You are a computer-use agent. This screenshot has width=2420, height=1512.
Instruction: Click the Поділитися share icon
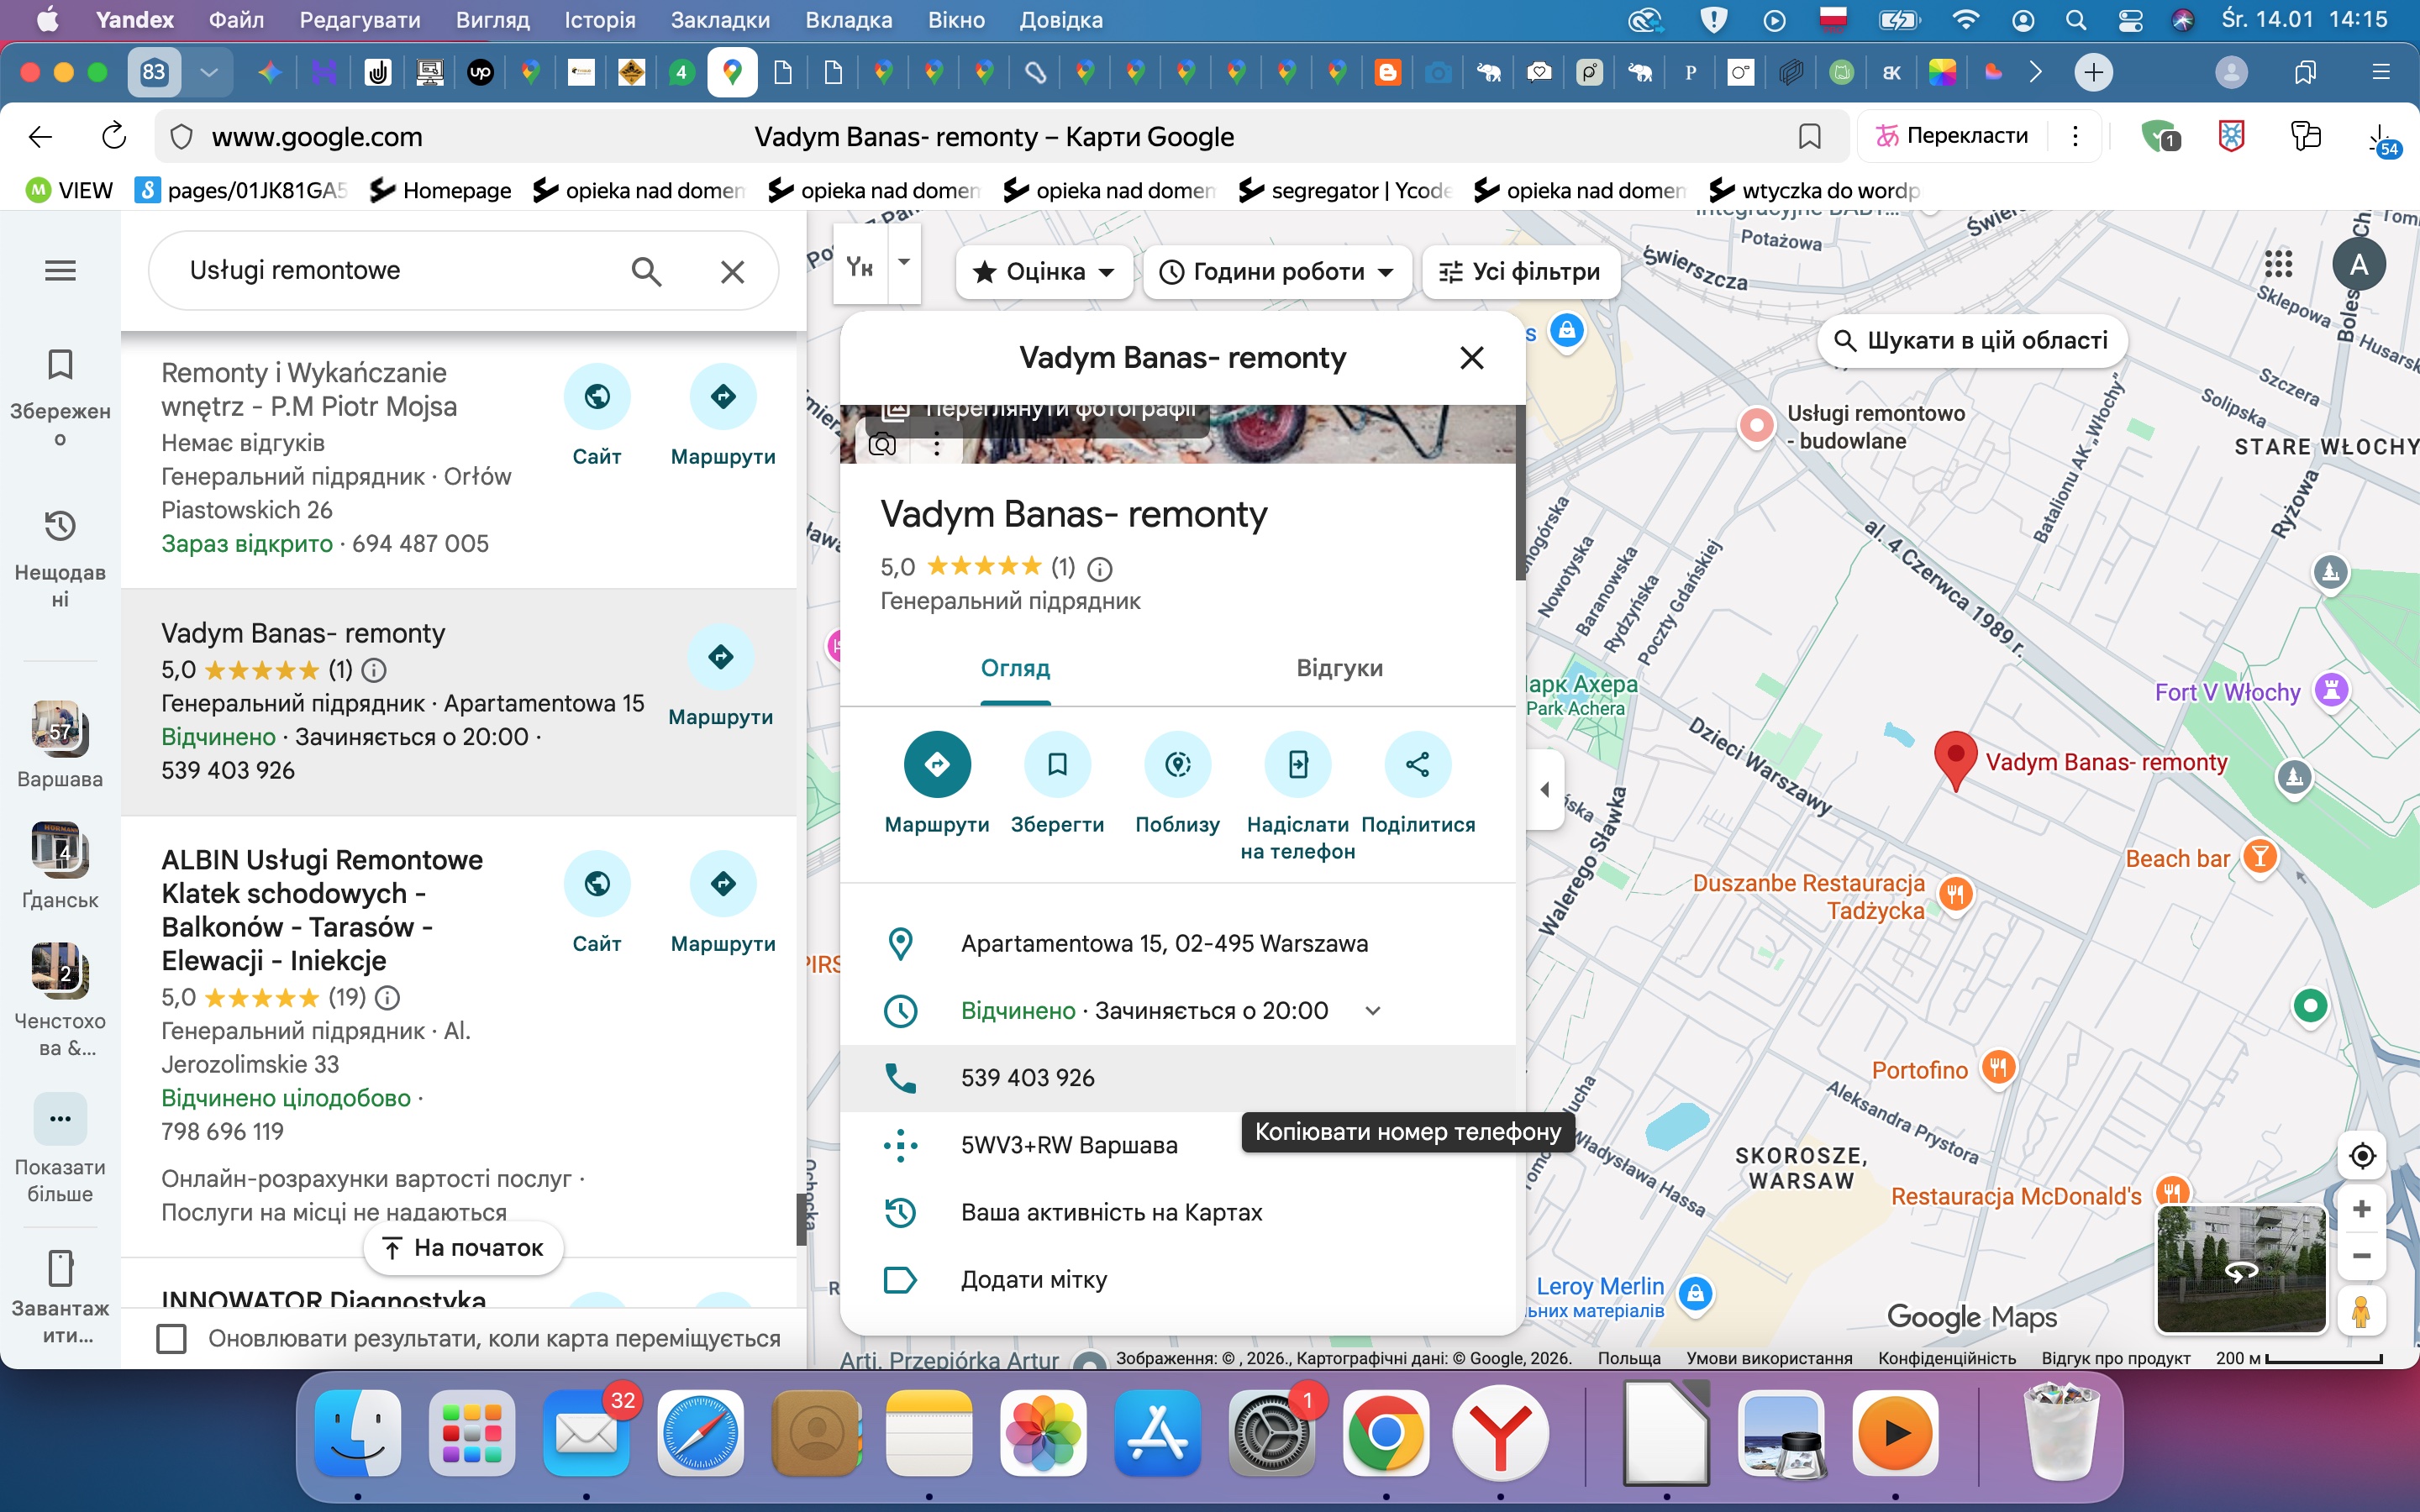coord(1417,765)
